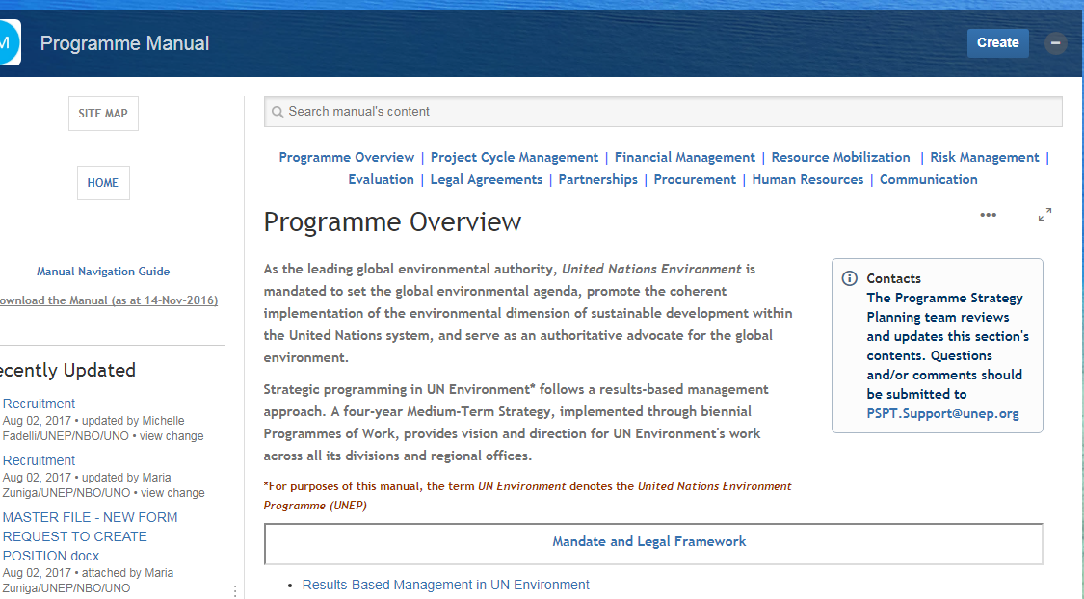Image resolution: width=1084 pixels, height=599 pixels.
Task: Click the search magnifier icon
Action: click(278, 112)
